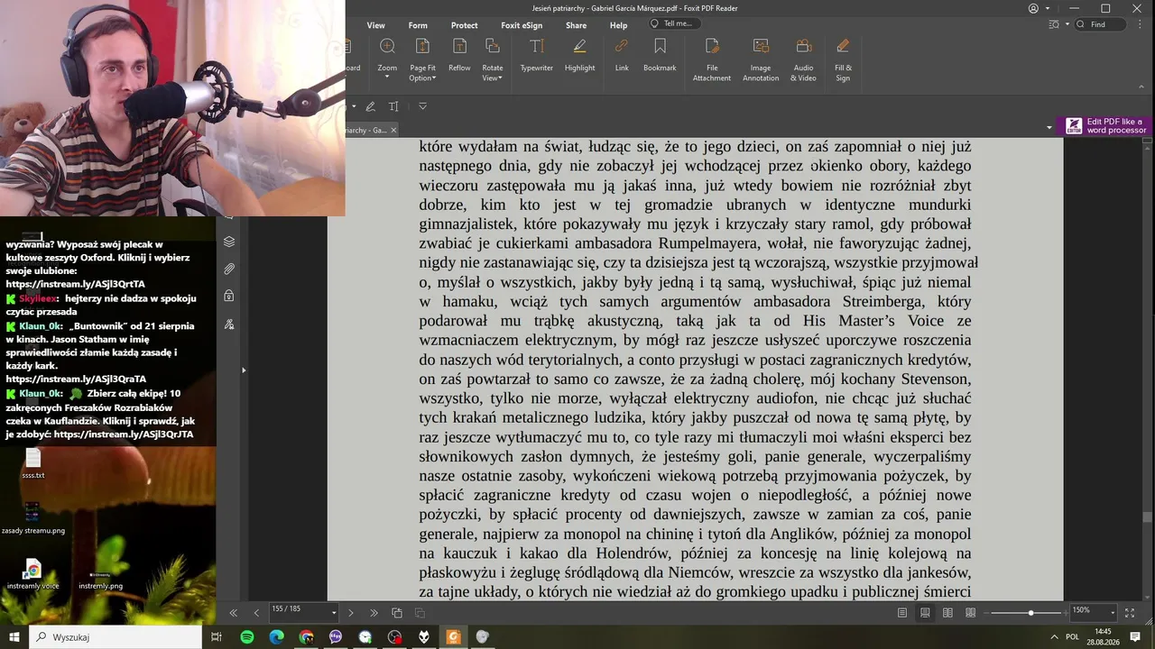This screenshot has height=649, width=1155.
Task: Open the Fill & Sign tool
Action: (843, 59)
